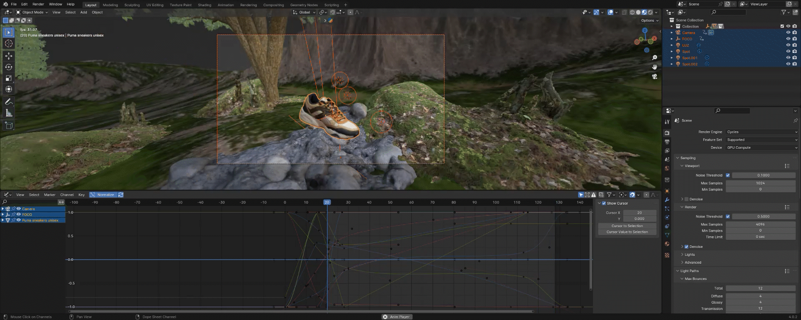Open the Tool properties tab
This screenshot has height=320, width=801.
667,122
